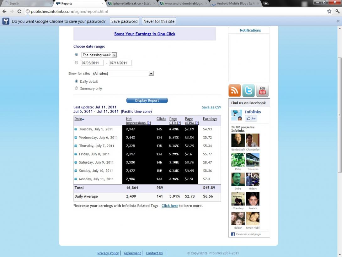The image size is (342, 257).
Task: Switch to iphone4jailbreak.co tab
Action: pyautogui.click(x=132, y=3)
